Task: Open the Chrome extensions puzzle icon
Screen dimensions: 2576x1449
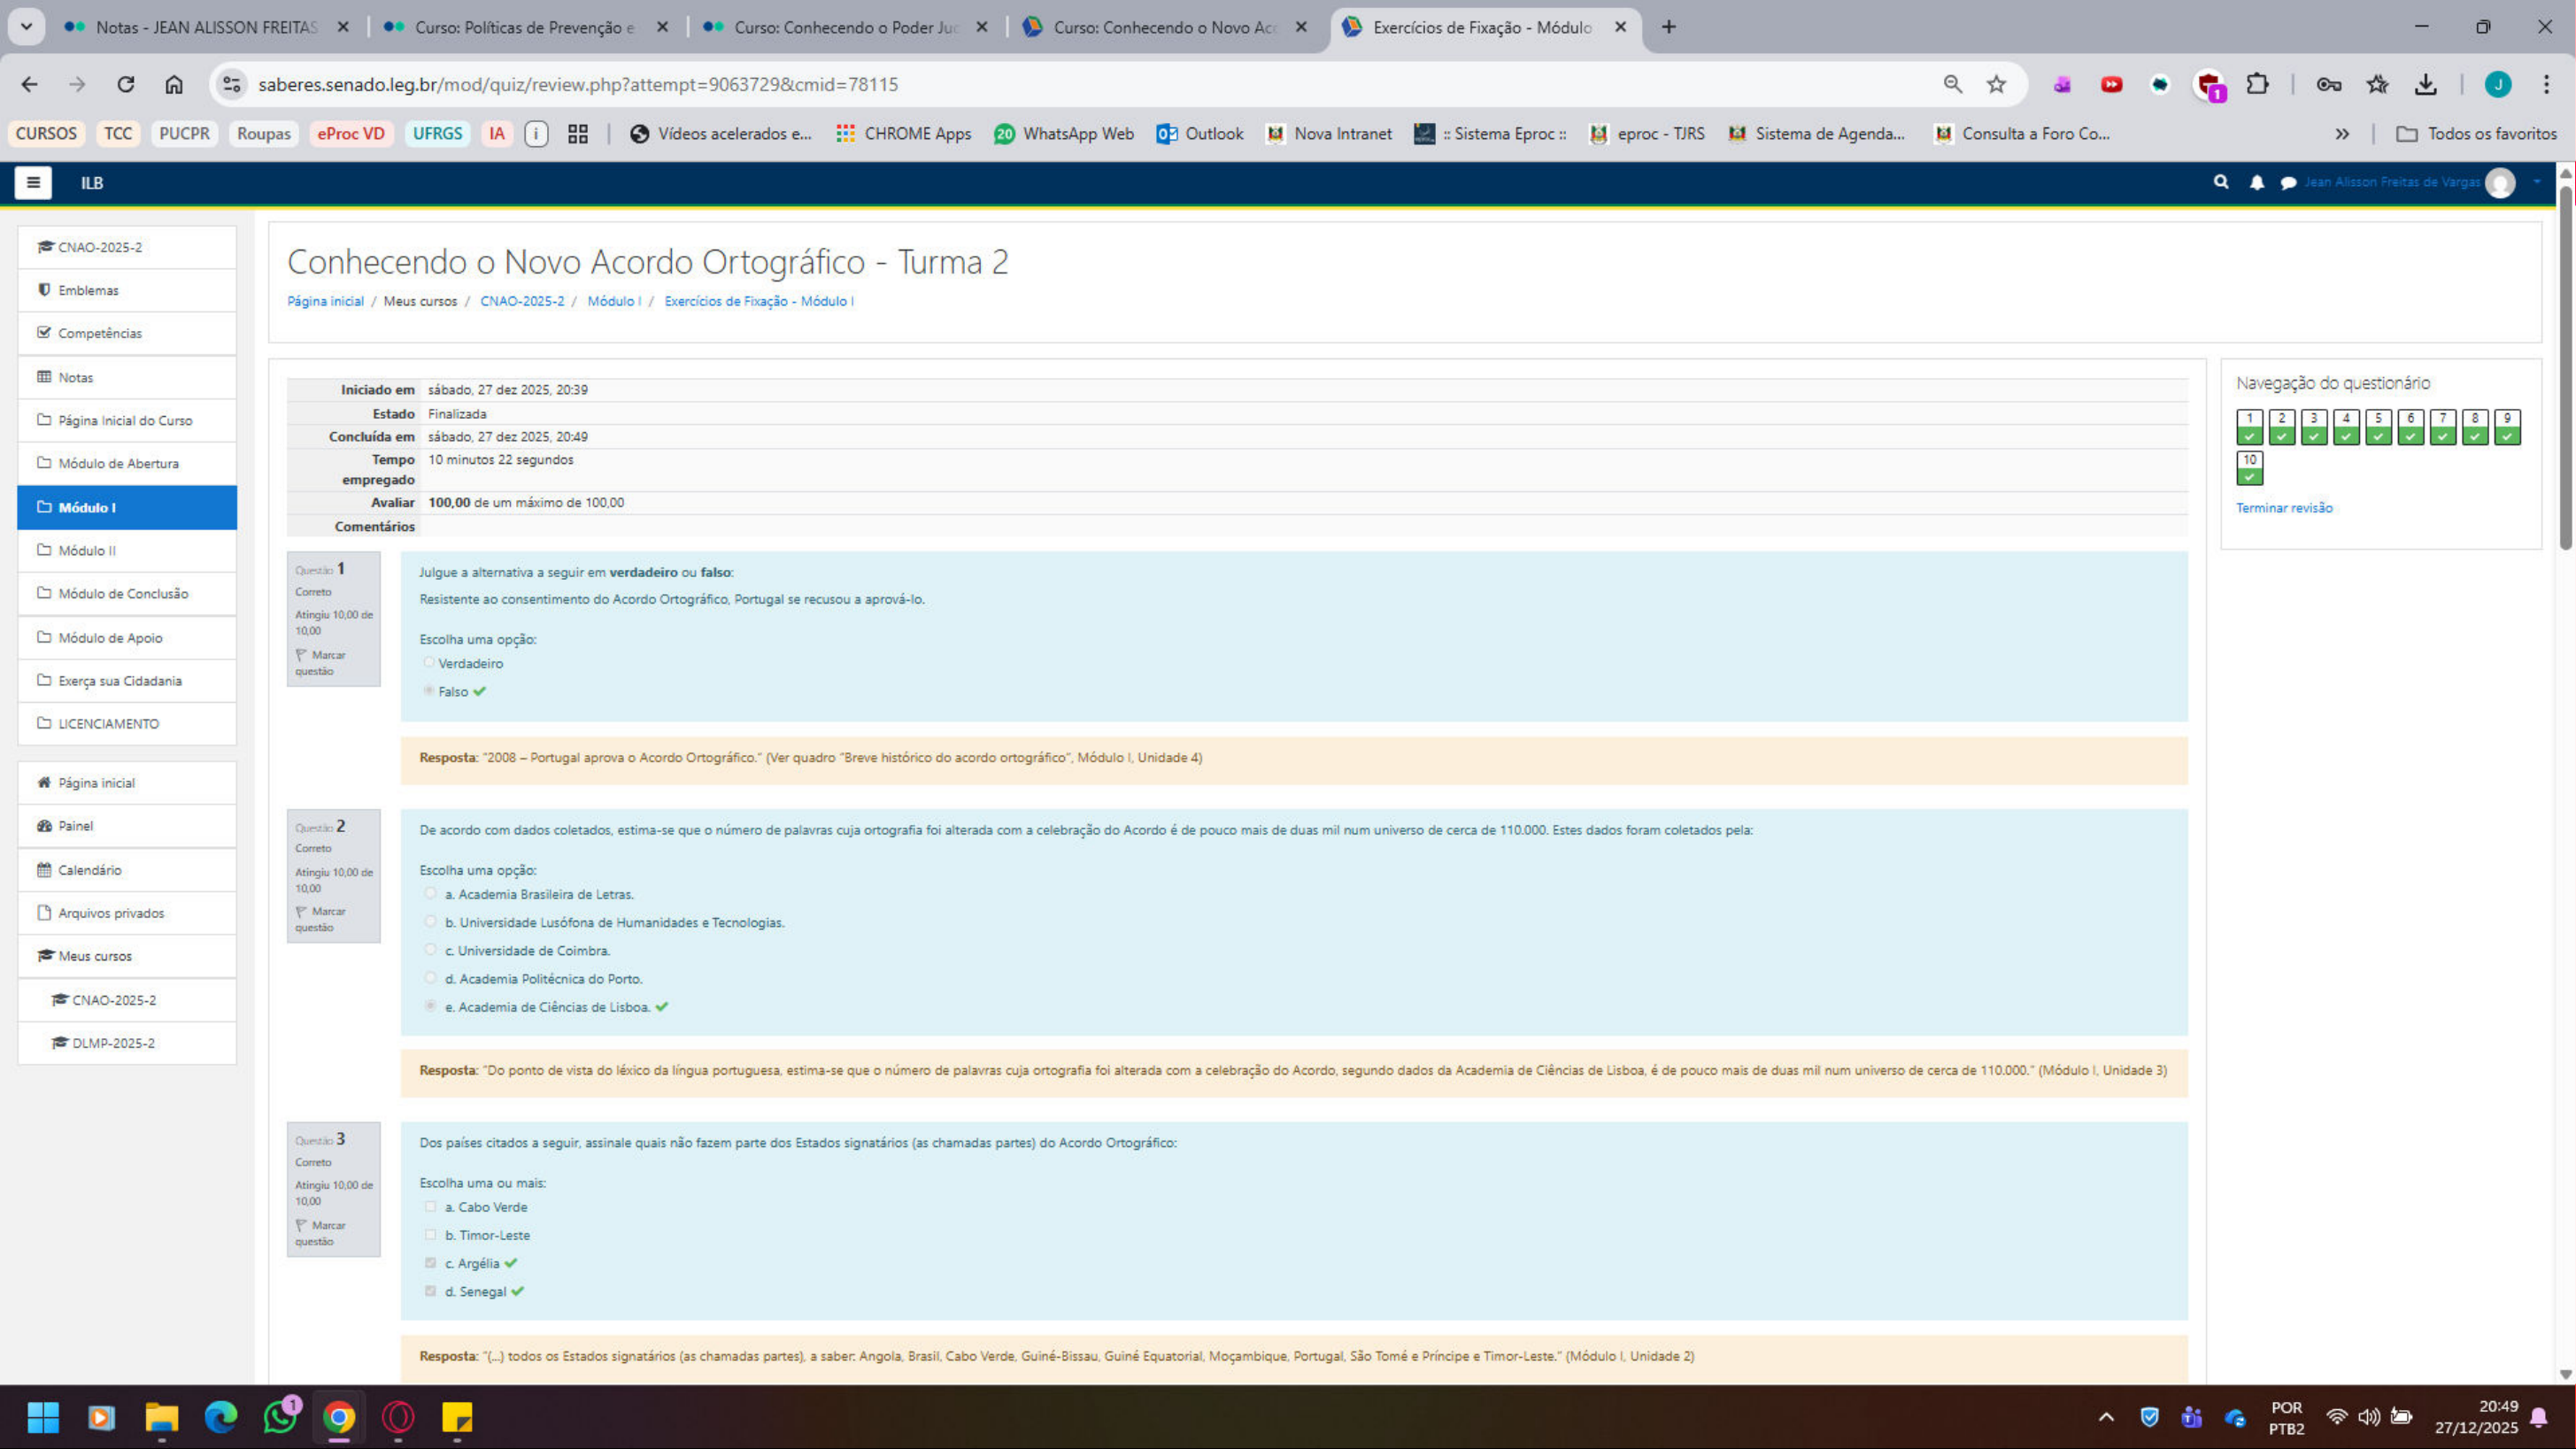Action: pyautogui.click(x=2257, y=84)
